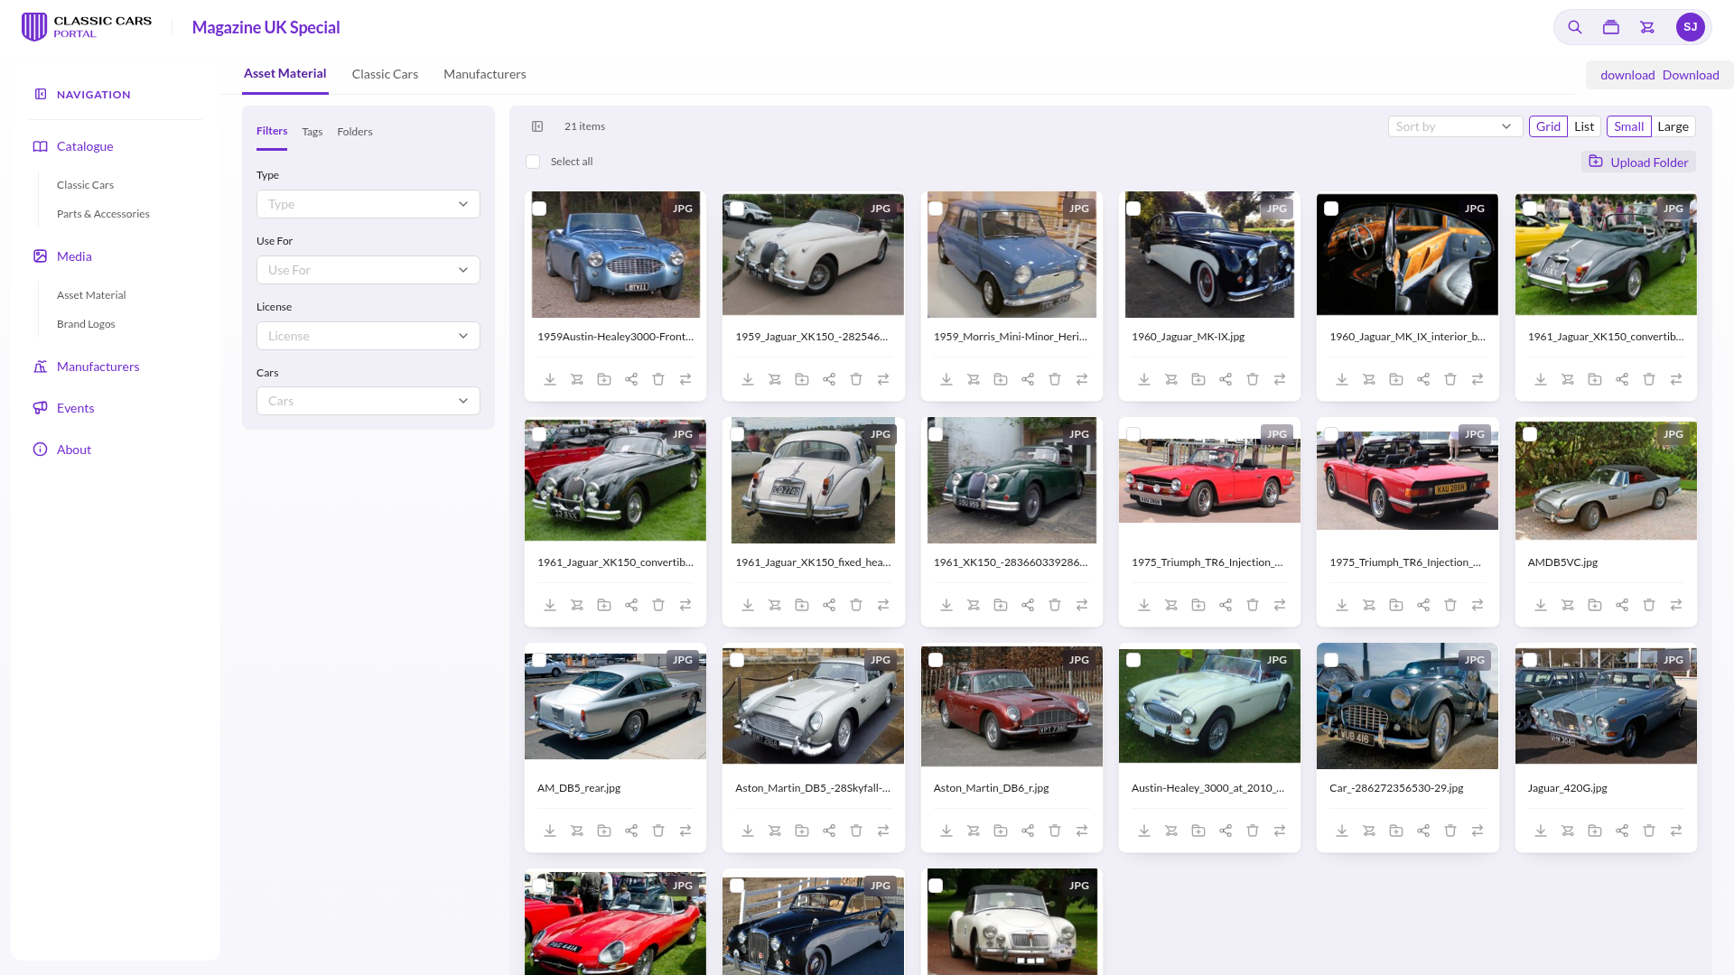Open the collections briefcase icon in header
1734x975 pixels.
click(x=1610, y=27)
